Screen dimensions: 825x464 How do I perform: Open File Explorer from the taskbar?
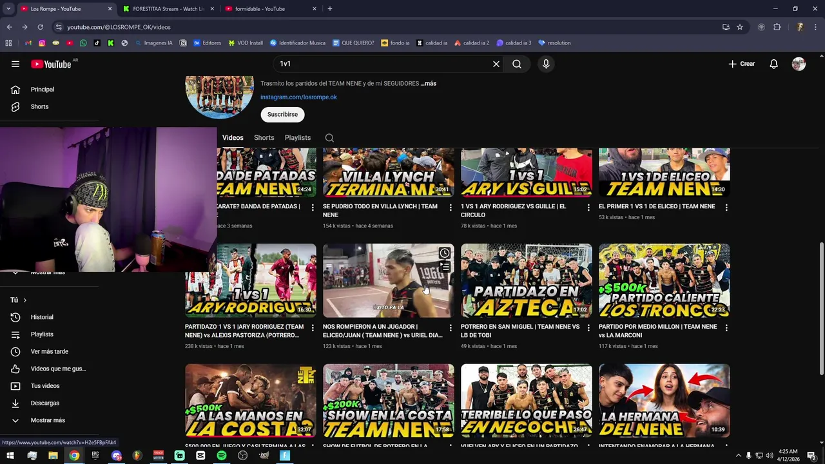(x=53, y=456)
